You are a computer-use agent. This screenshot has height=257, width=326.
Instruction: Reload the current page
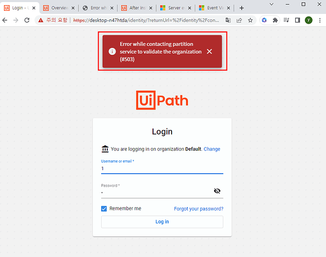pos(27,20)
